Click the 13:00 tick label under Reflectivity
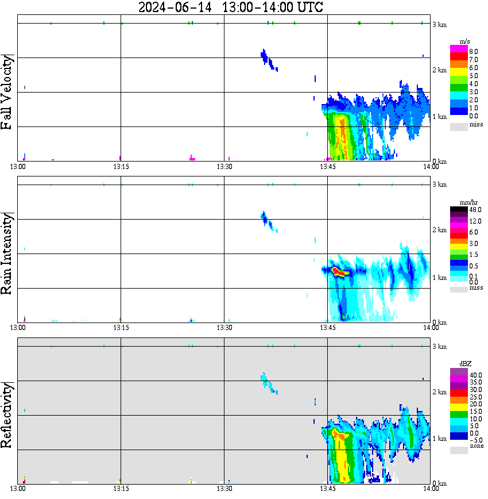488x499 pixels. (x=18, y=489)
